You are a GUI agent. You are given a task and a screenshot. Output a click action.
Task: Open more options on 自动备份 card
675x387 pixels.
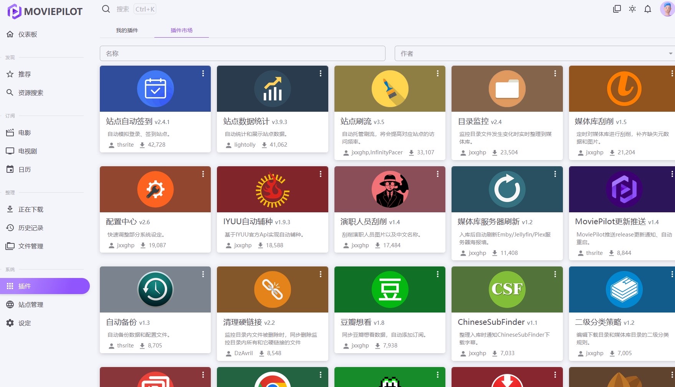point(203,274)
